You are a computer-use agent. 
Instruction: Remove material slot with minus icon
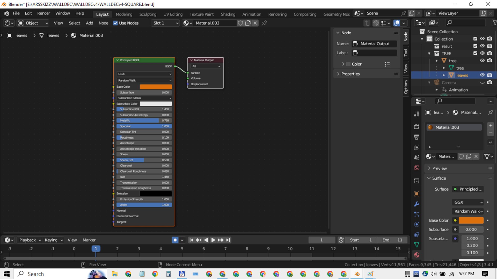491,132
